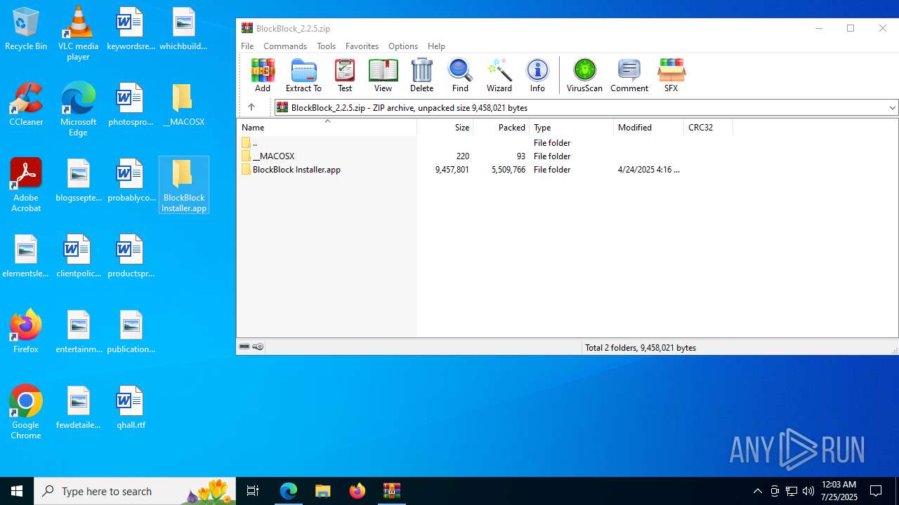Click the Delete trash bin icon
The image size is (899, 505).
pyautogui.click(x=421, y=75)
